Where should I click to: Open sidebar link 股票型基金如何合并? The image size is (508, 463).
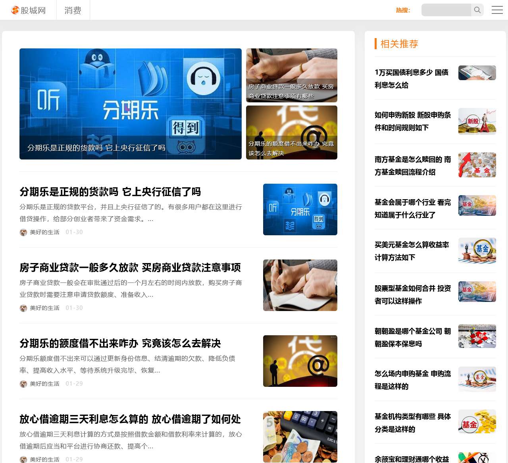pyautogui.click(x=413, y=295)
